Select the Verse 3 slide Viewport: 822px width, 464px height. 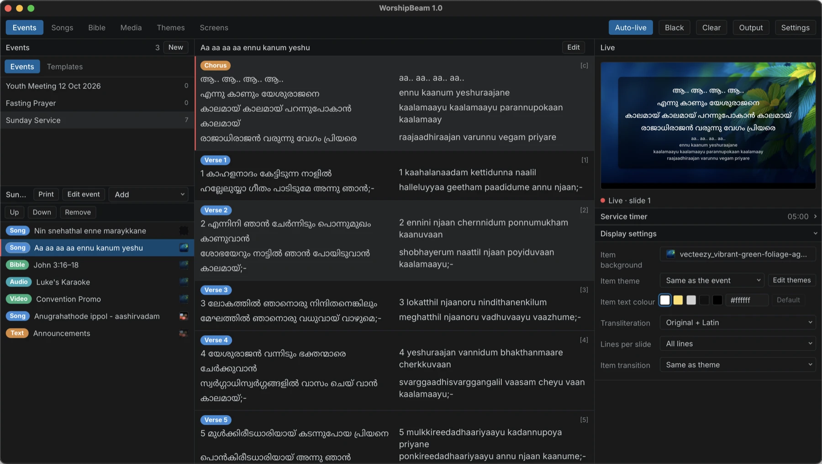click(395, 306)
